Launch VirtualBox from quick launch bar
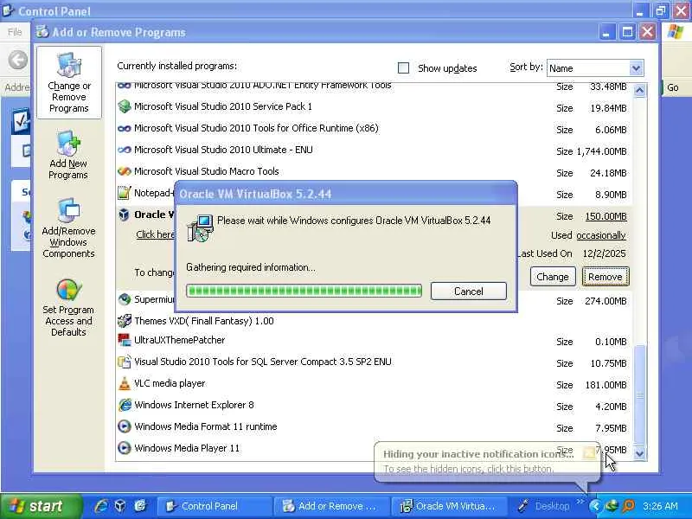This screenshot has height=519, width=692. (120, 506)
